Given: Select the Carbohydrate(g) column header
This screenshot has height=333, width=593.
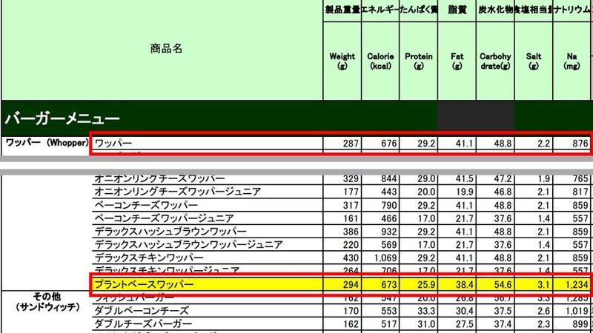Looking at the screenshot, I should pos(495,61).
